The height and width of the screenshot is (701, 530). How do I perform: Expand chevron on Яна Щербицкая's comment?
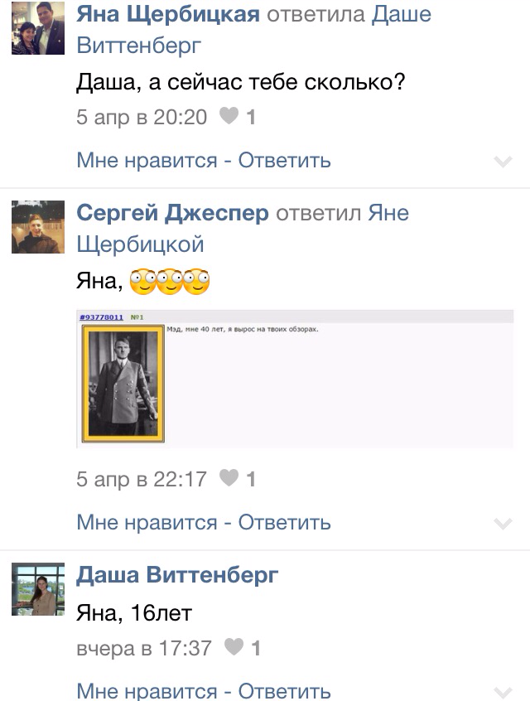tap(503, 162)
